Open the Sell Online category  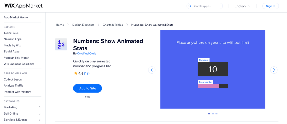(11, 114)
